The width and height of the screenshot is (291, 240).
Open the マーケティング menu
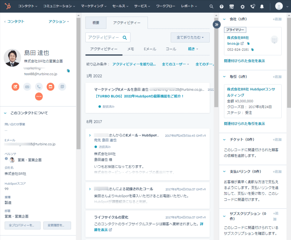(x=94, y=6)
